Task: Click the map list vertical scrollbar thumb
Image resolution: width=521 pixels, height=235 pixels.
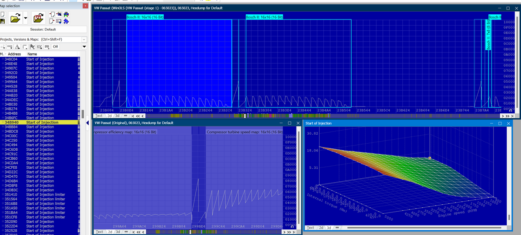Action: coord(82,114)
